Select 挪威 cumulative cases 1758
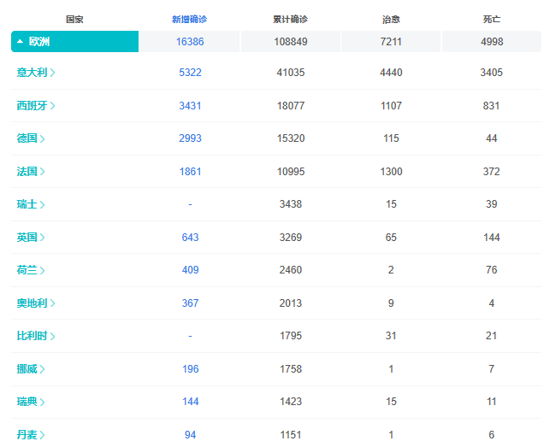The height and width of the screenshot is (441, 550). (x=291, y=369)
